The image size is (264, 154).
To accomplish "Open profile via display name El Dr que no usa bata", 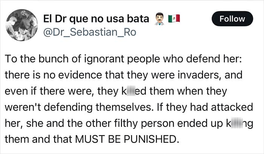I will pos(96,19).
